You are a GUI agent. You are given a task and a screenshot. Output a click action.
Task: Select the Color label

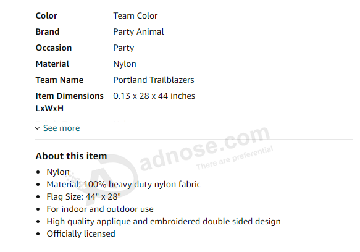click(x=46, y=15)
